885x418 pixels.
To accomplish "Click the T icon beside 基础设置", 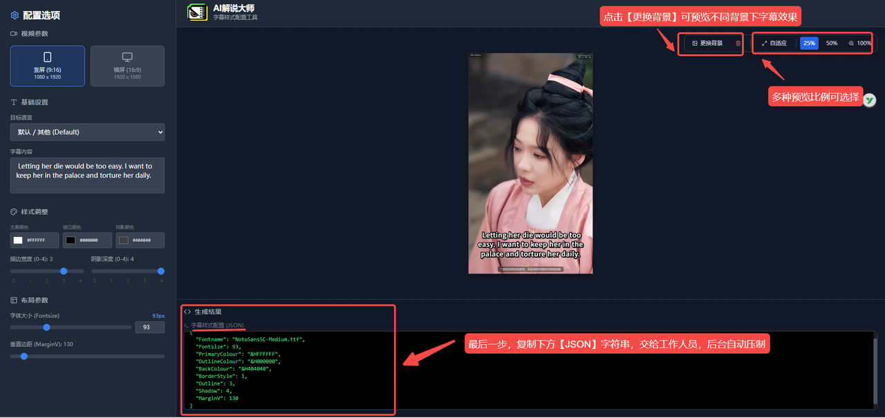I will [14, 102].
